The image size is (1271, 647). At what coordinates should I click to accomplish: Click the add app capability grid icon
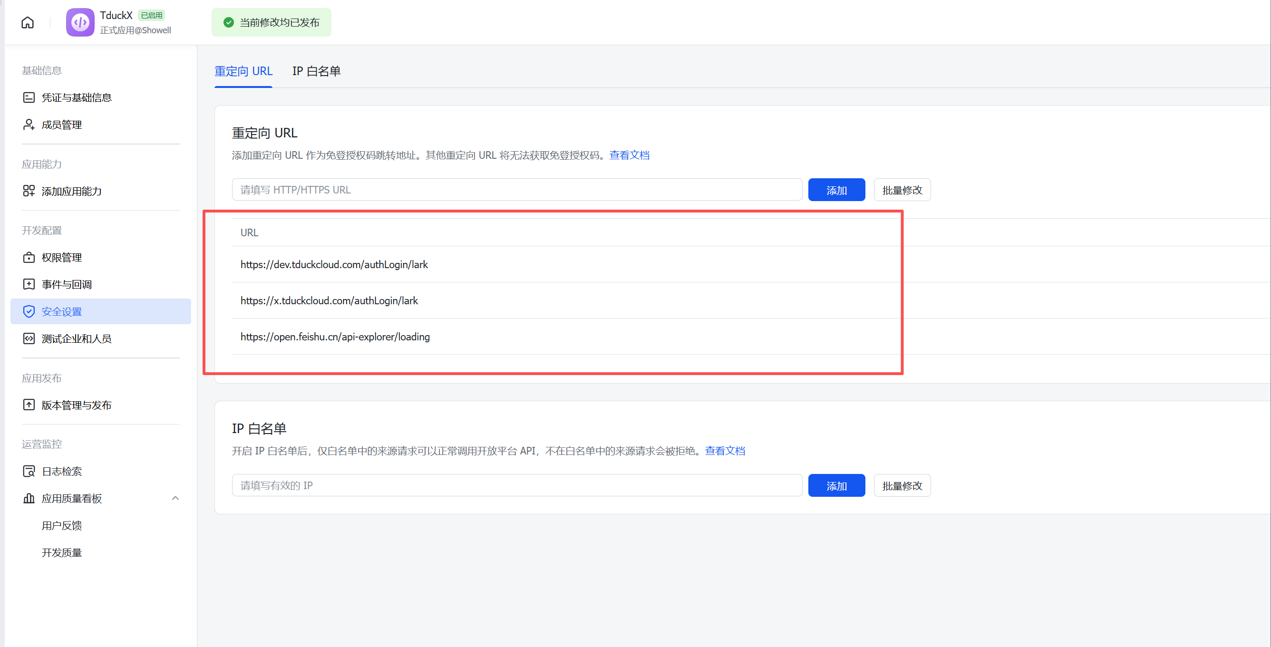29,191
